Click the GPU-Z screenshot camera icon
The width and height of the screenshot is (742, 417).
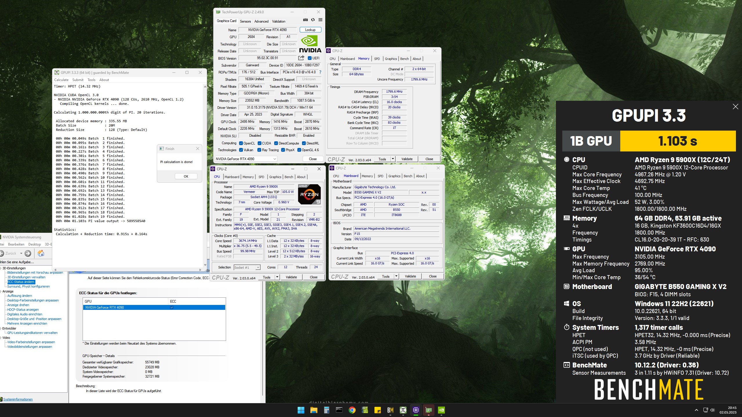tap(305, 20)
